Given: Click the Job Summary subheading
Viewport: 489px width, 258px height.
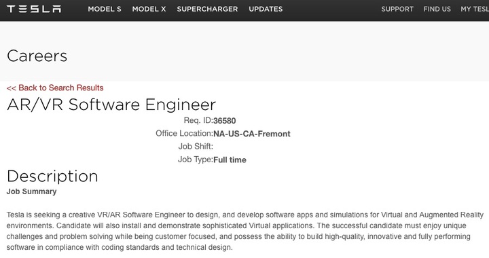Looking at the screenshot, I should 31,191.
